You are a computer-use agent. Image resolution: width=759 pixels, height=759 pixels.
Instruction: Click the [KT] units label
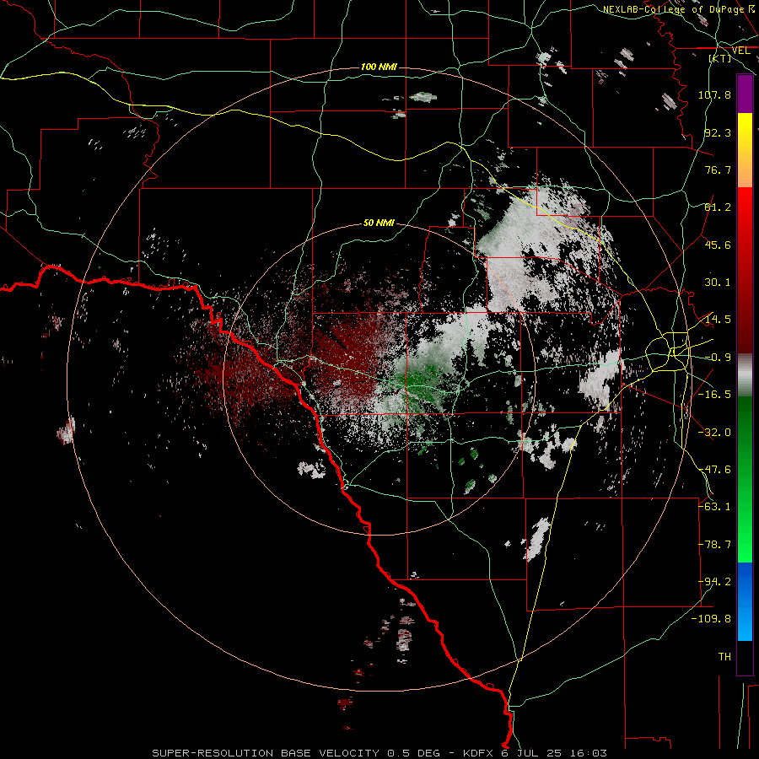tap(720, 58)
